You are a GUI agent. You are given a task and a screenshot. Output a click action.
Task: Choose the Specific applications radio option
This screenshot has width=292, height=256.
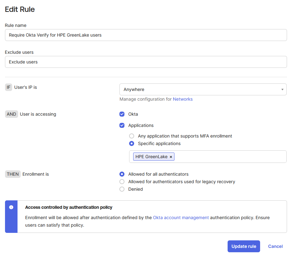tap(132, 143)
